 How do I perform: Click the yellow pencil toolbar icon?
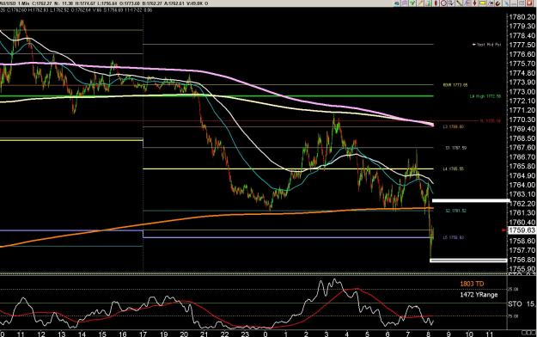(x=420, y=3)
